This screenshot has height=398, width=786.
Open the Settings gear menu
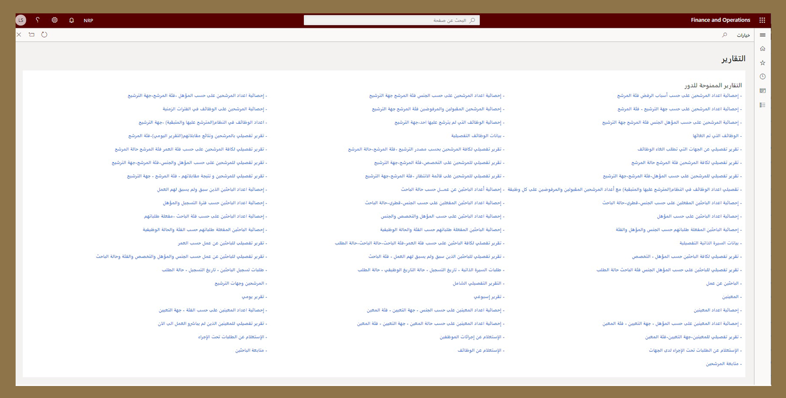pyautogui.click(x=54, y=20)
